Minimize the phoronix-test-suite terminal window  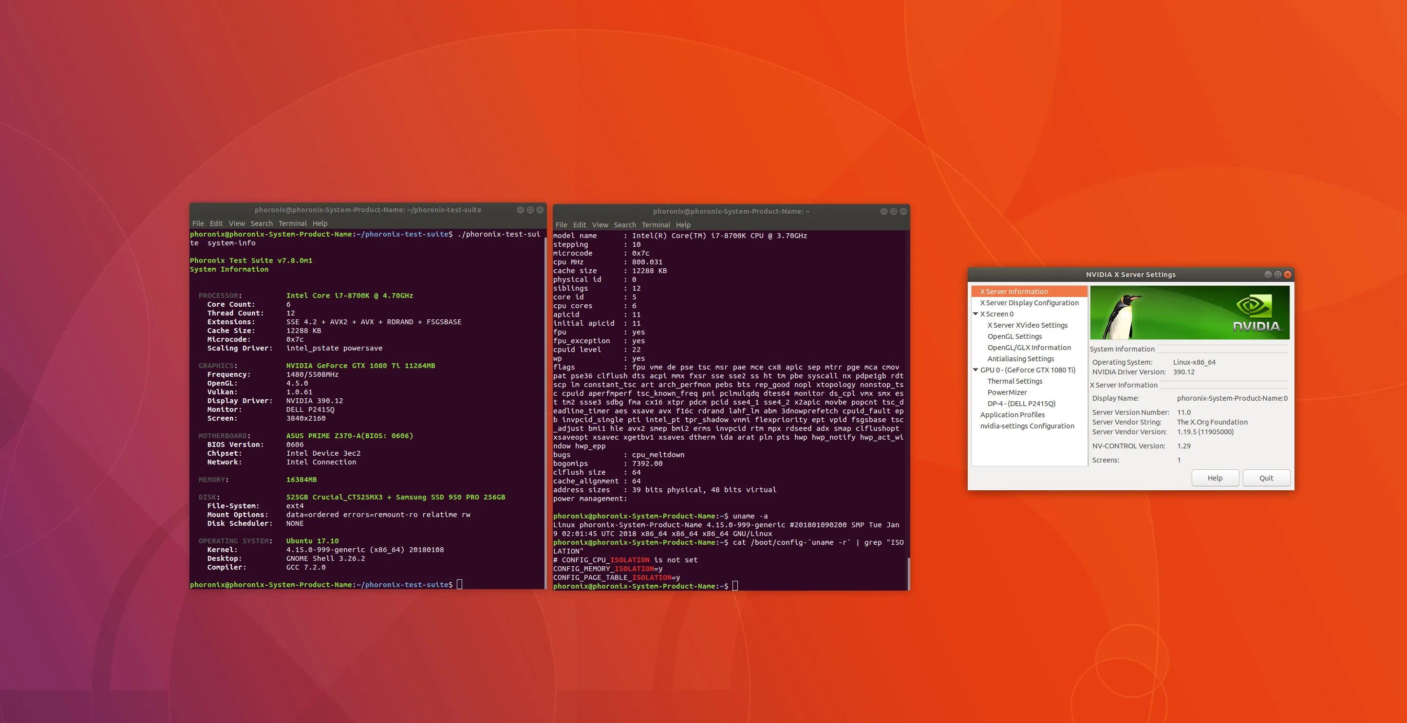(521, 210)
